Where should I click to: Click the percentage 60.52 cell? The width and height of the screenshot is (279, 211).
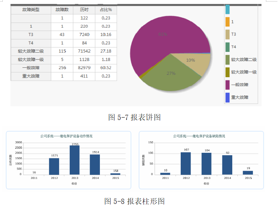(x=106, y=68)
